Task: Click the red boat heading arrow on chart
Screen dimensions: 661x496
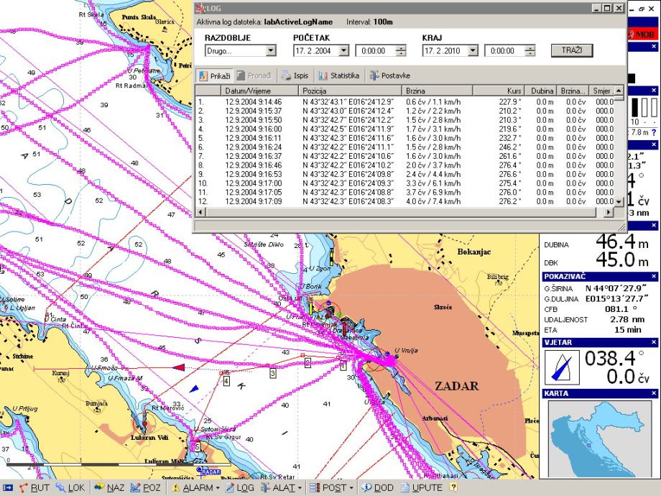Action: 179,367
